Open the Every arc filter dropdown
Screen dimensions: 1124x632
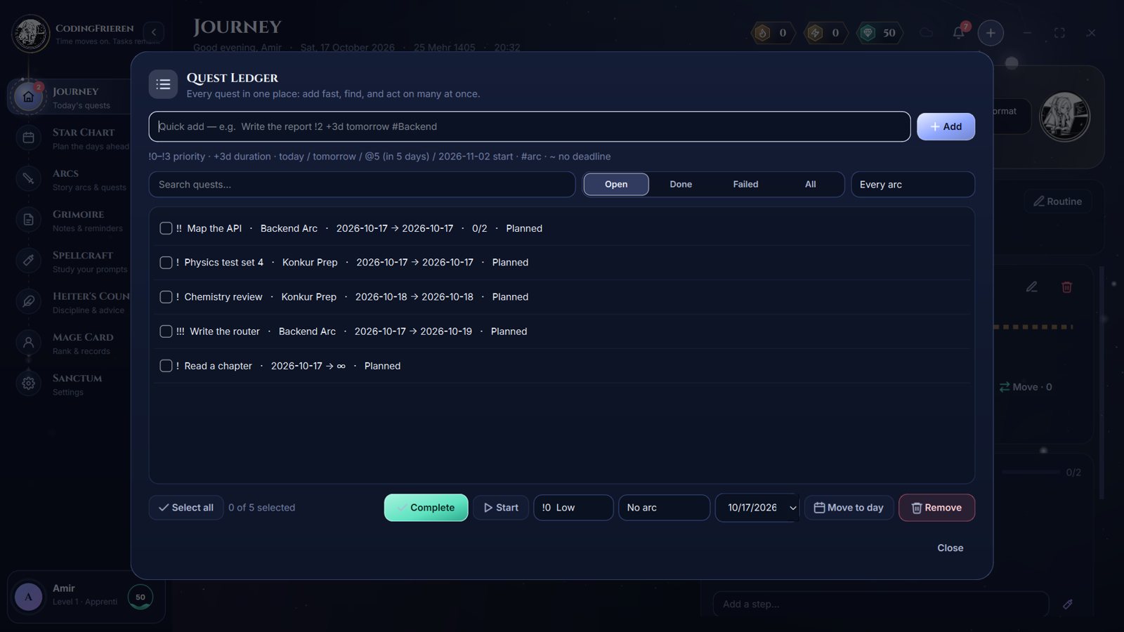pos(913,184)
